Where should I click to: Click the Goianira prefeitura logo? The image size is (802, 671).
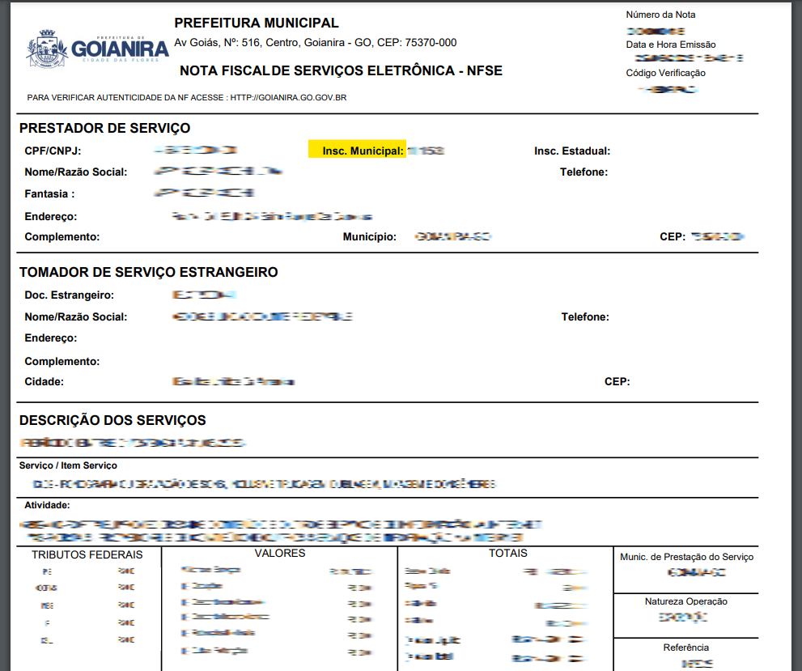click(97, 50)
